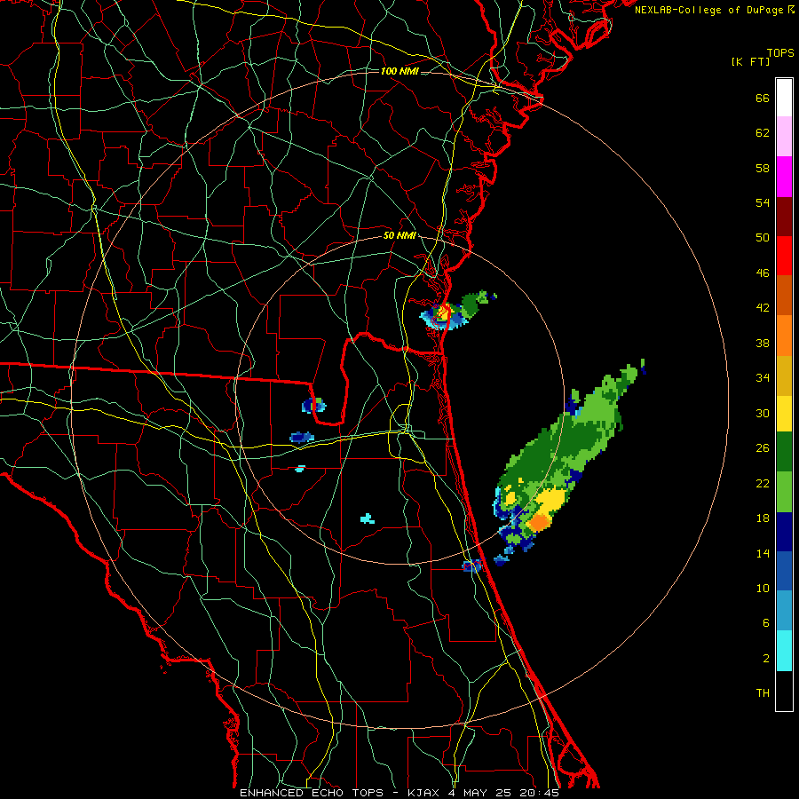Click the dark red 50-54 kft swatch
The image size is (799, 799).
click(784, 217)
